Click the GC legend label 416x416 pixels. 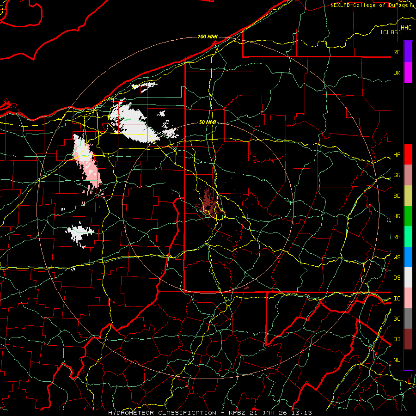[x=397, y=318]
